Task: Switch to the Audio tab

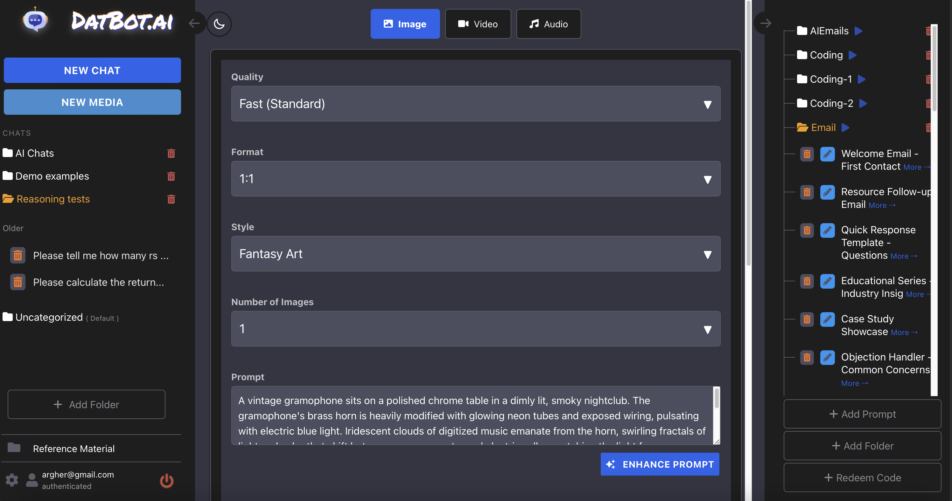Action: 549,24
